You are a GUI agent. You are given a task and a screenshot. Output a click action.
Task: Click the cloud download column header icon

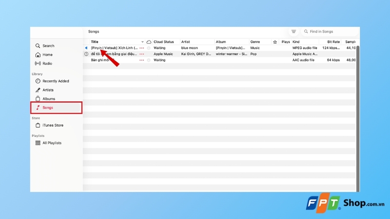pos(149,42)
